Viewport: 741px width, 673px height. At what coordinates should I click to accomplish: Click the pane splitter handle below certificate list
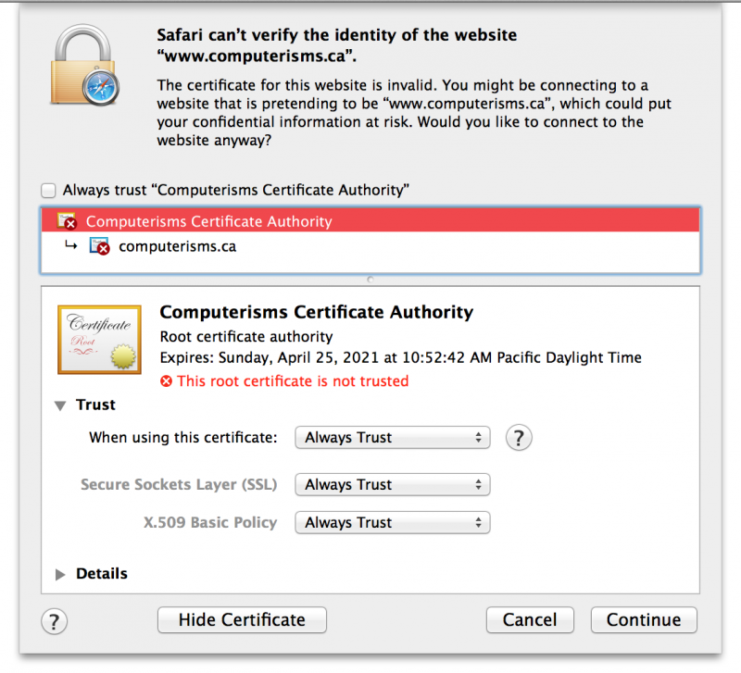click(370, 280)
